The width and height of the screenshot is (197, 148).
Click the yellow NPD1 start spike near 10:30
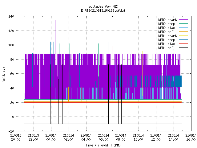point(143,74)
